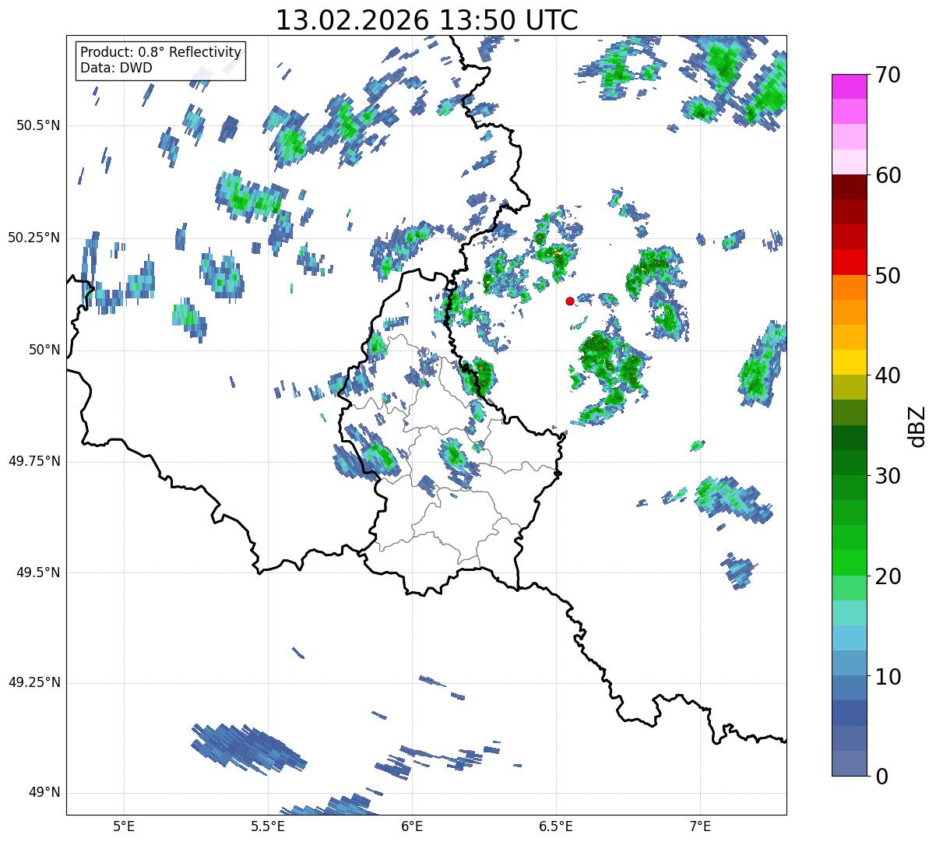Click latitude label 50.5°N

point(38,126)
